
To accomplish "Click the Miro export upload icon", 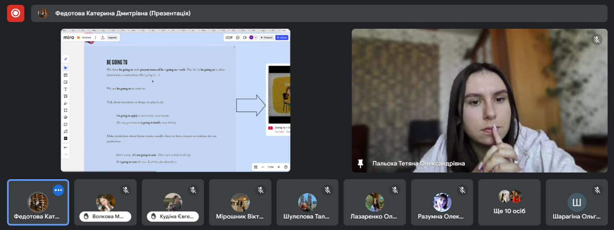I will [103, 37].
